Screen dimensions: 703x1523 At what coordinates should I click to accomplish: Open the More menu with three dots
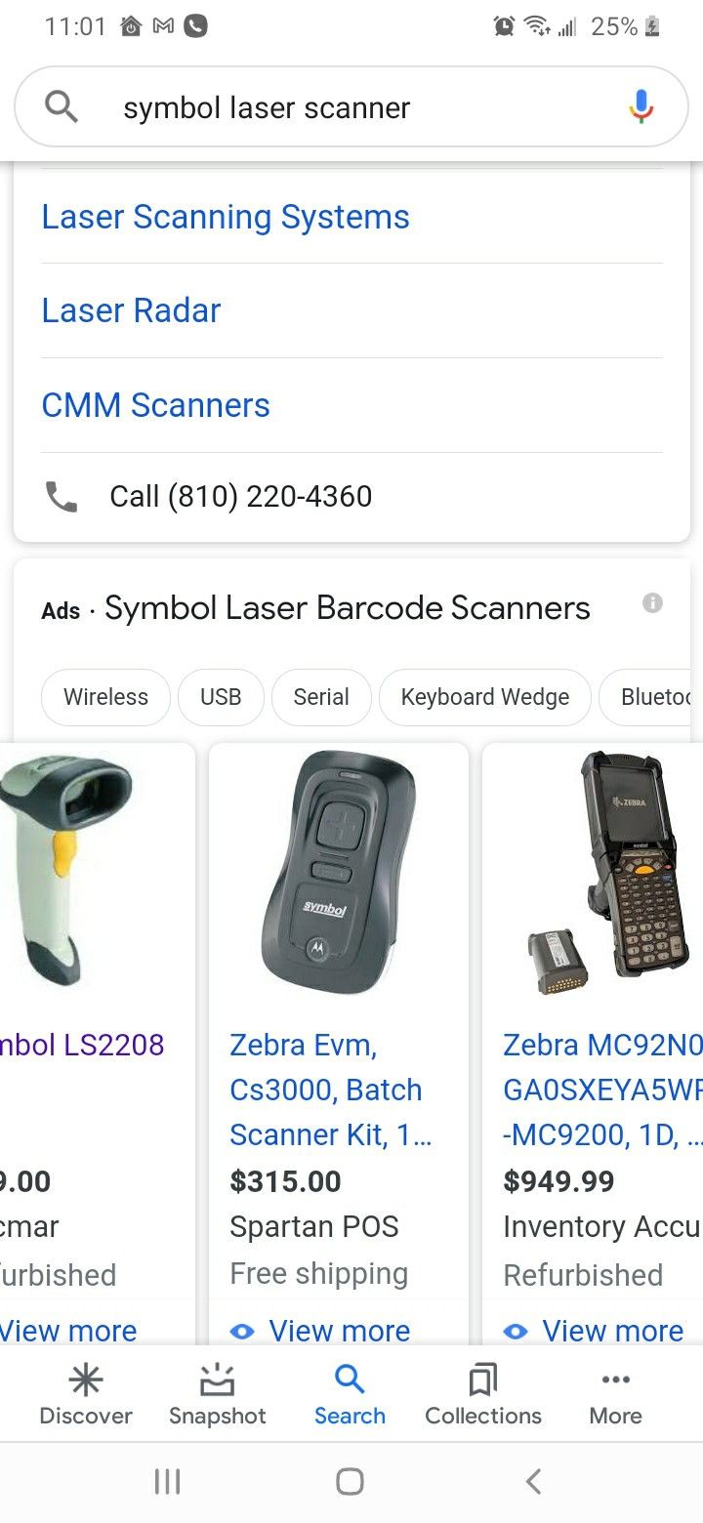(616, 1395)
